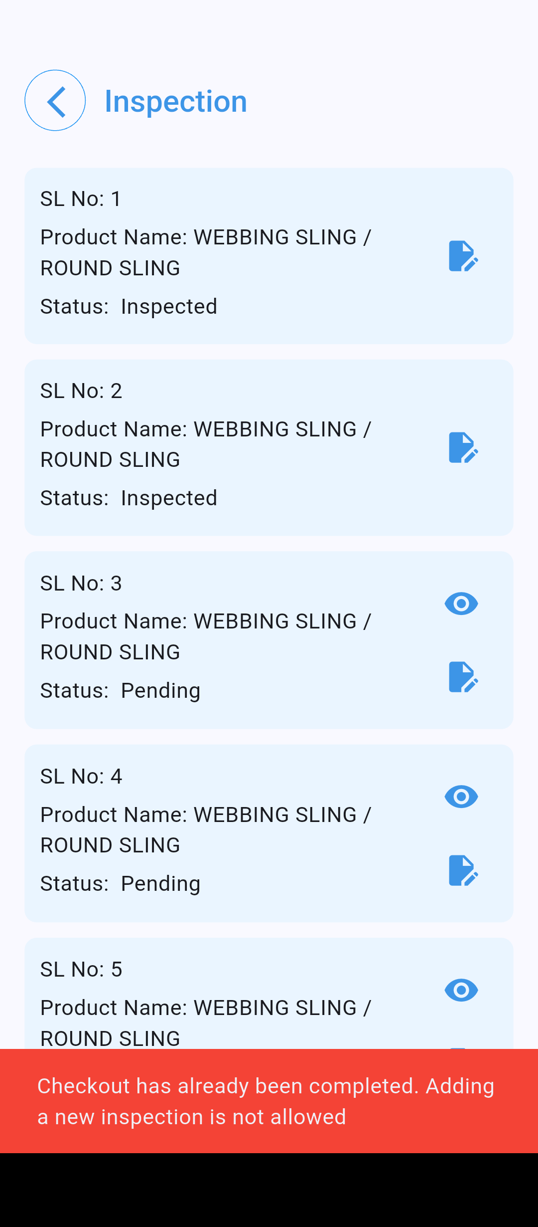View details of SL No 4

[461, 797]
